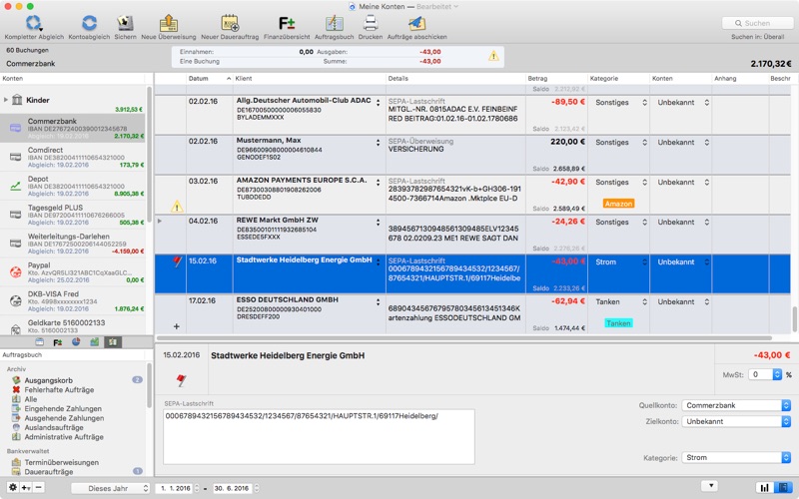Start Kontoabgleich in the toolbar
799x499 pixels.
(89, 28)
